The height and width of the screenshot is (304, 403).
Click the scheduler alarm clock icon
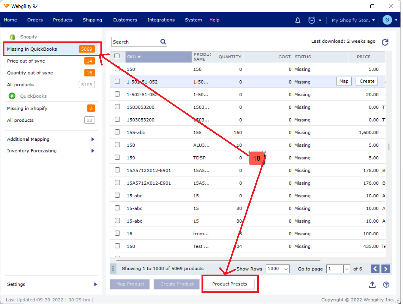[311, 20]
